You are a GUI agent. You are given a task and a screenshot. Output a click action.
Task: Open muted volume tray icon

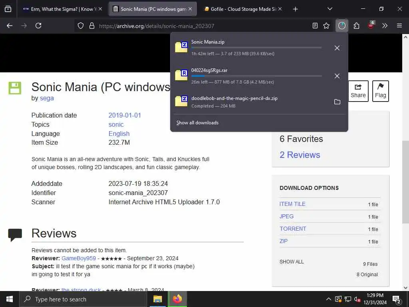coord(357,299)
